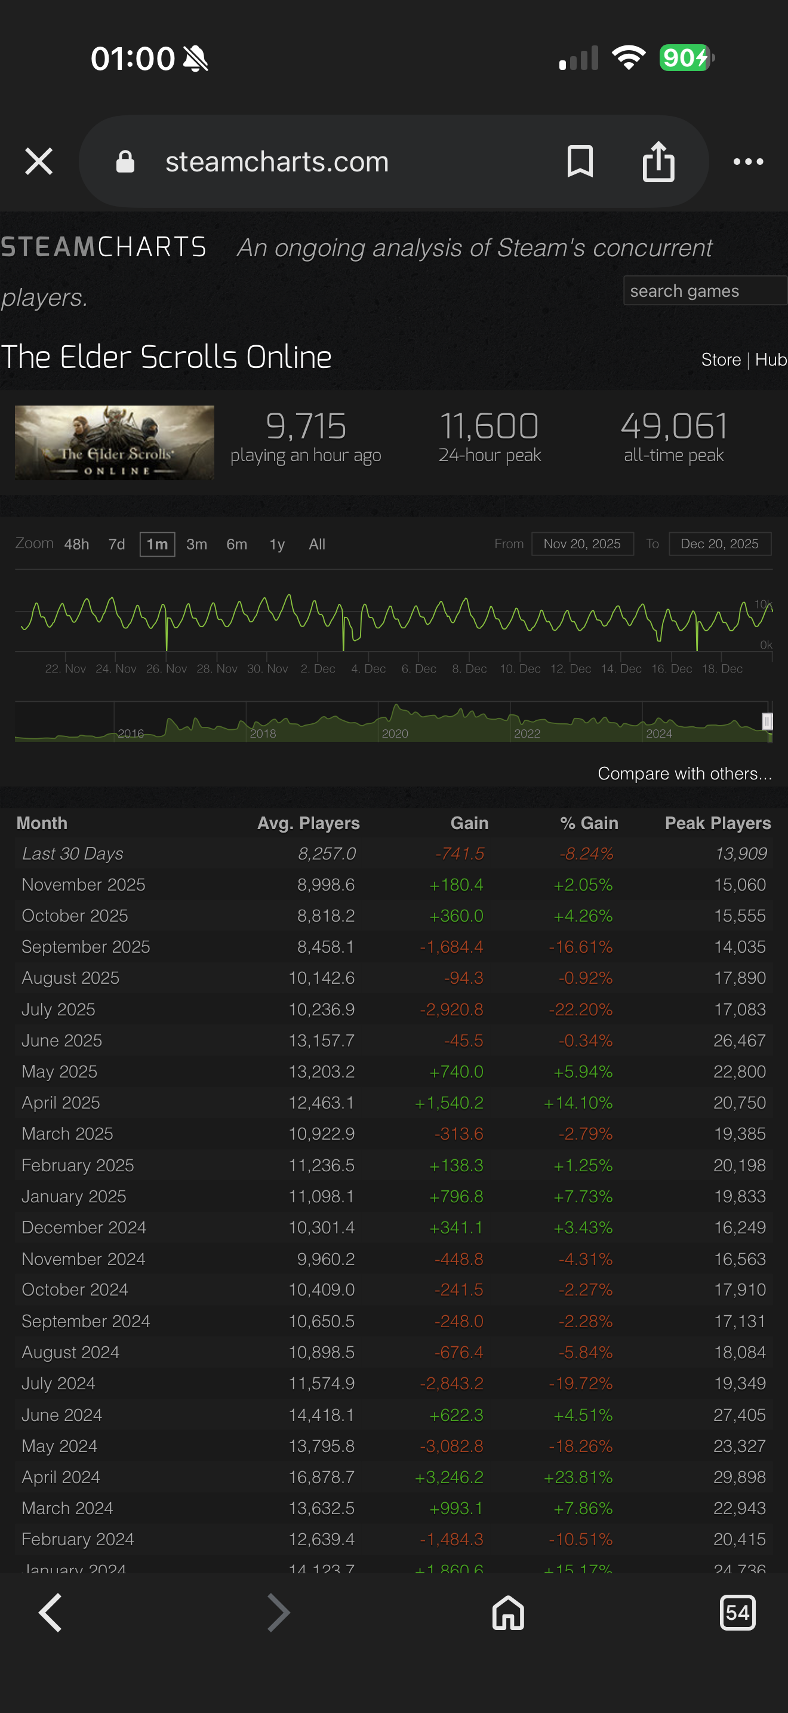The image size is (788, 1713).
Task: Open the tab switcher showing 54
Action: 737,1613
